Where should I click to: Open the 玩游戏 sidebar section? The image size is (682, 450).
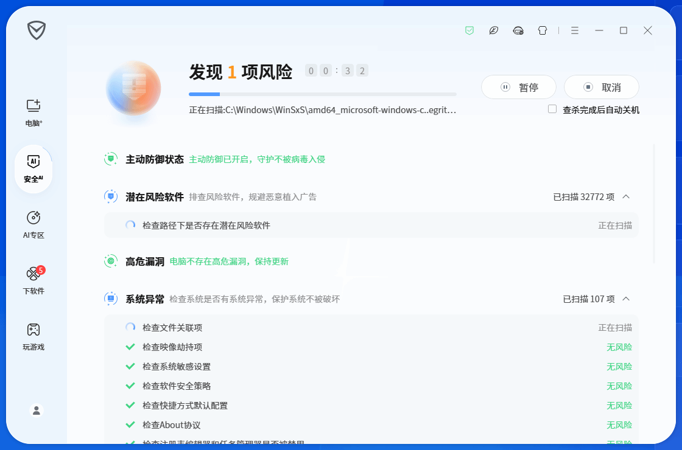[x=33, y=337]
